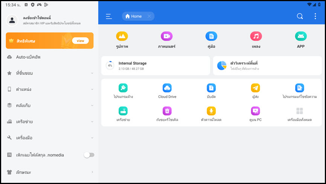Open the คู่มือ documents category
Image resolution: width=326 pixels, height=184 pixels.
tap(211, 40)
